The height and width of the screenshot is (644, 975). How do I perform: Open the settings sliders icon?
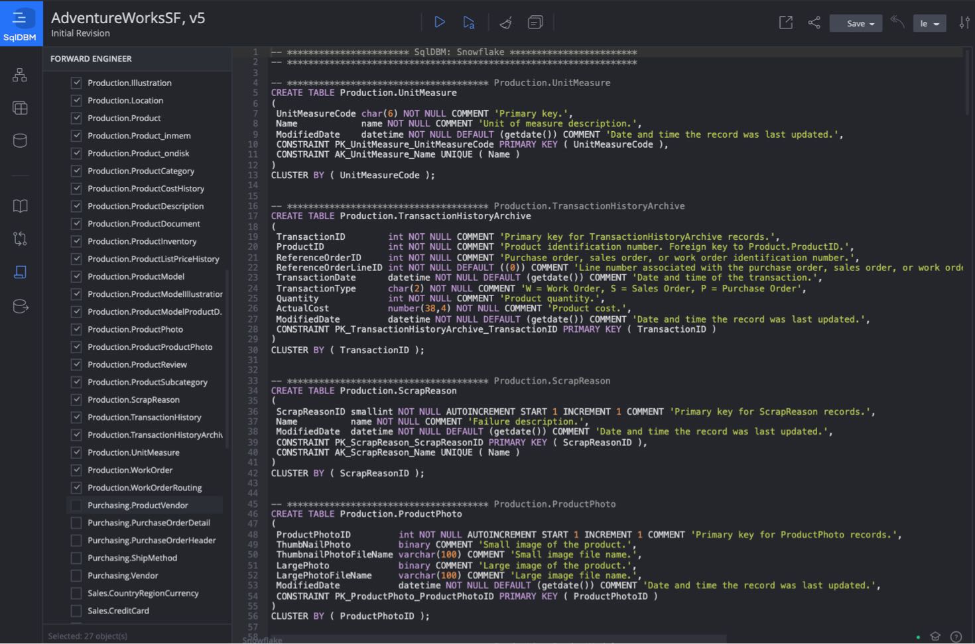tap(964, 23)
